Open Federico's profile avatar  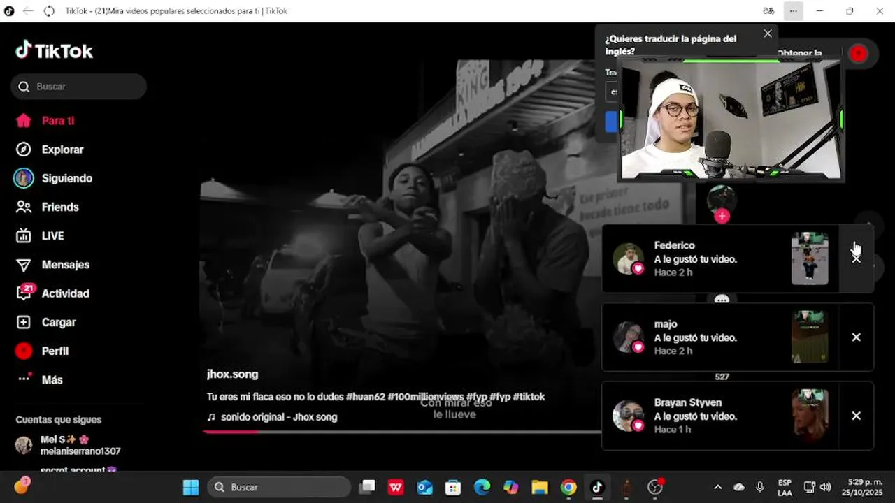[x=628, y=259]
